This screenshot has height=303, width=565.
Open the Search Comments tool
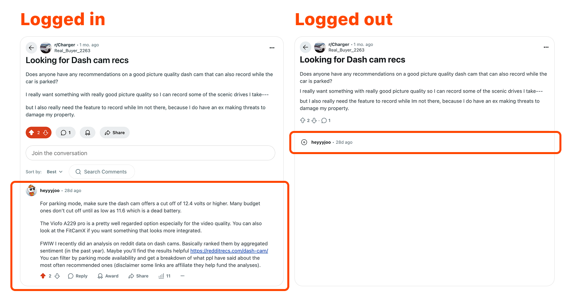click(x=102, y=172)
